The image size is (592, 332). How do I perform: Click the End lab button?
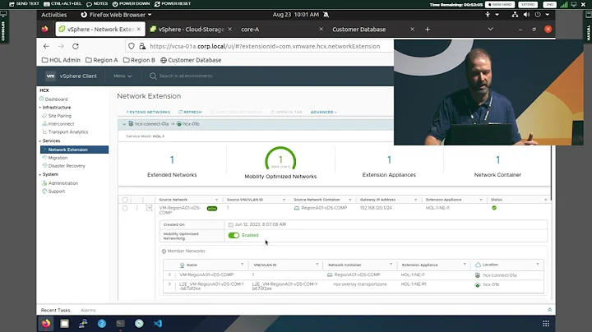[549, 5]
